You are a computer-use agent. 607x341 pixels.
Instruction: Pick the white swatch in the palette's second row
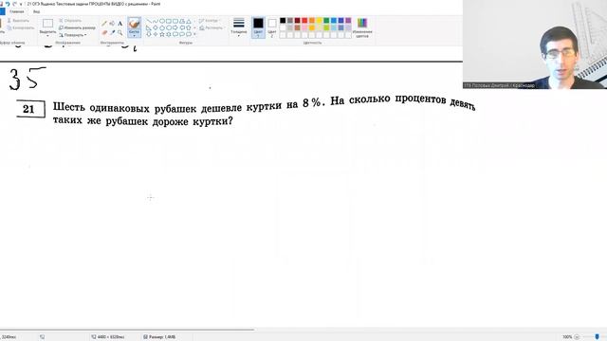coord(283,27)
